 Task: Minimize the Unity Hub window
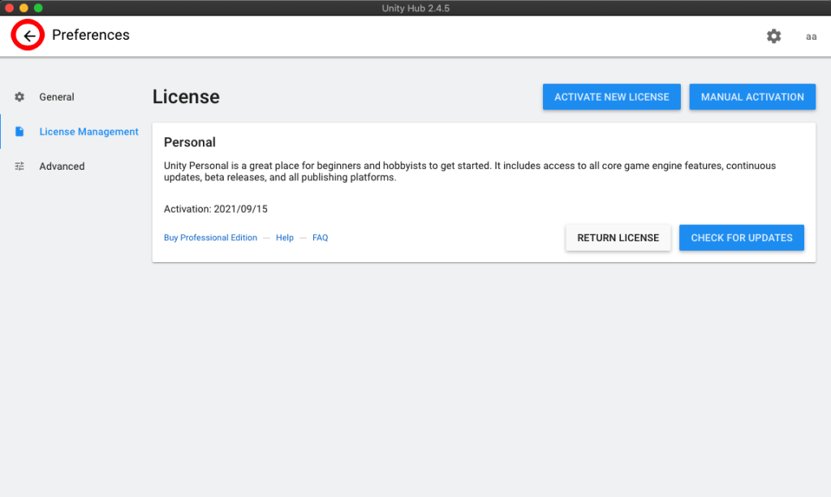(x=24, y=8)
